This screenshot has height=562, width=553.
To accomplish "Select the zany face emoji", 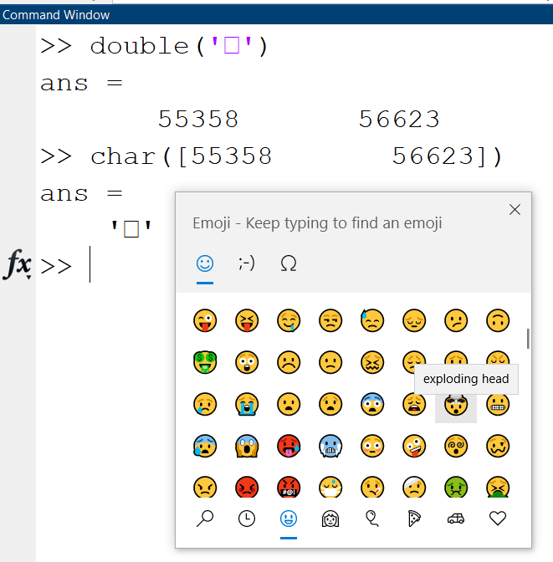I will tap(414, 447).
